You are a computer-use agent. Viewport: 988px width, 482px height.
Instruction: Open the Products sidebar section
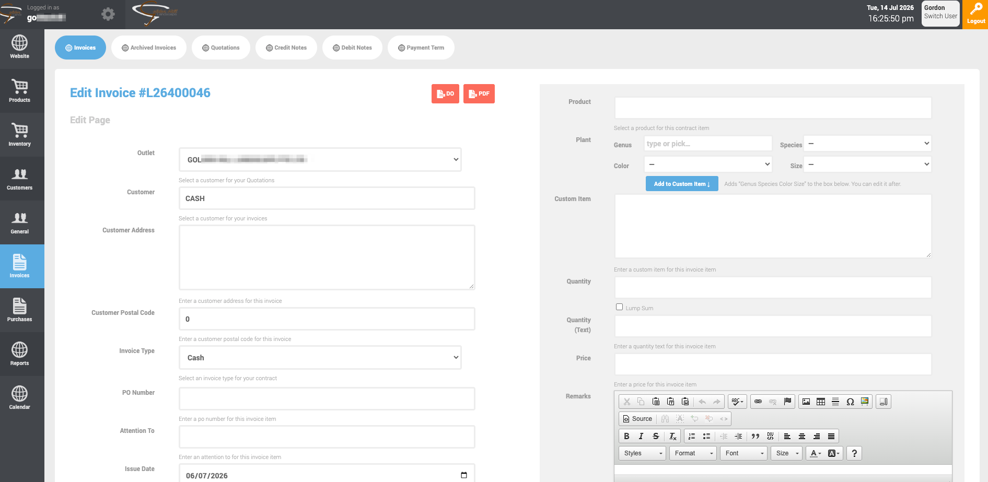(x=20, y=91)
